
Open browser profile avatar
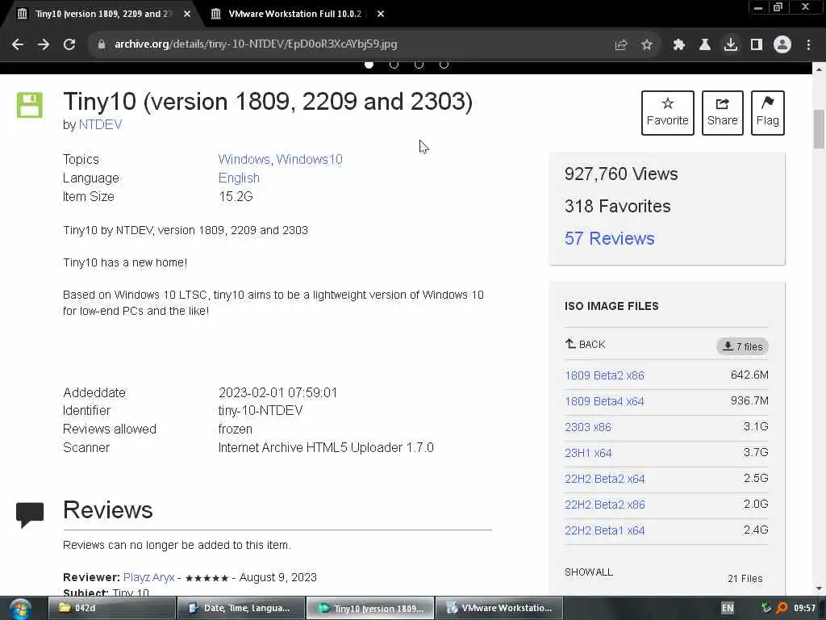pos(782,45)
